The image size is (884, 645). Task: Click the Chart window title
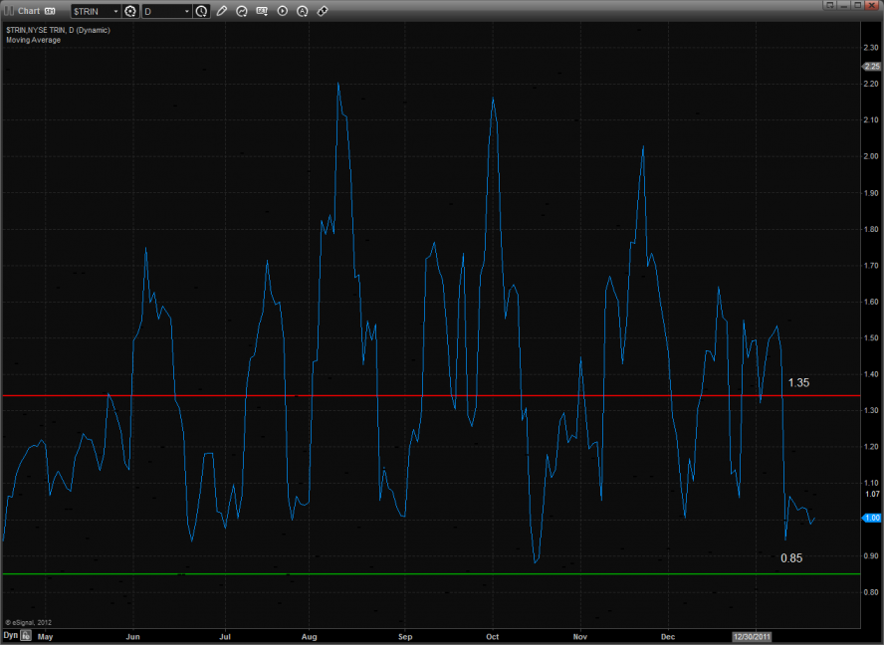click(28, 11)
